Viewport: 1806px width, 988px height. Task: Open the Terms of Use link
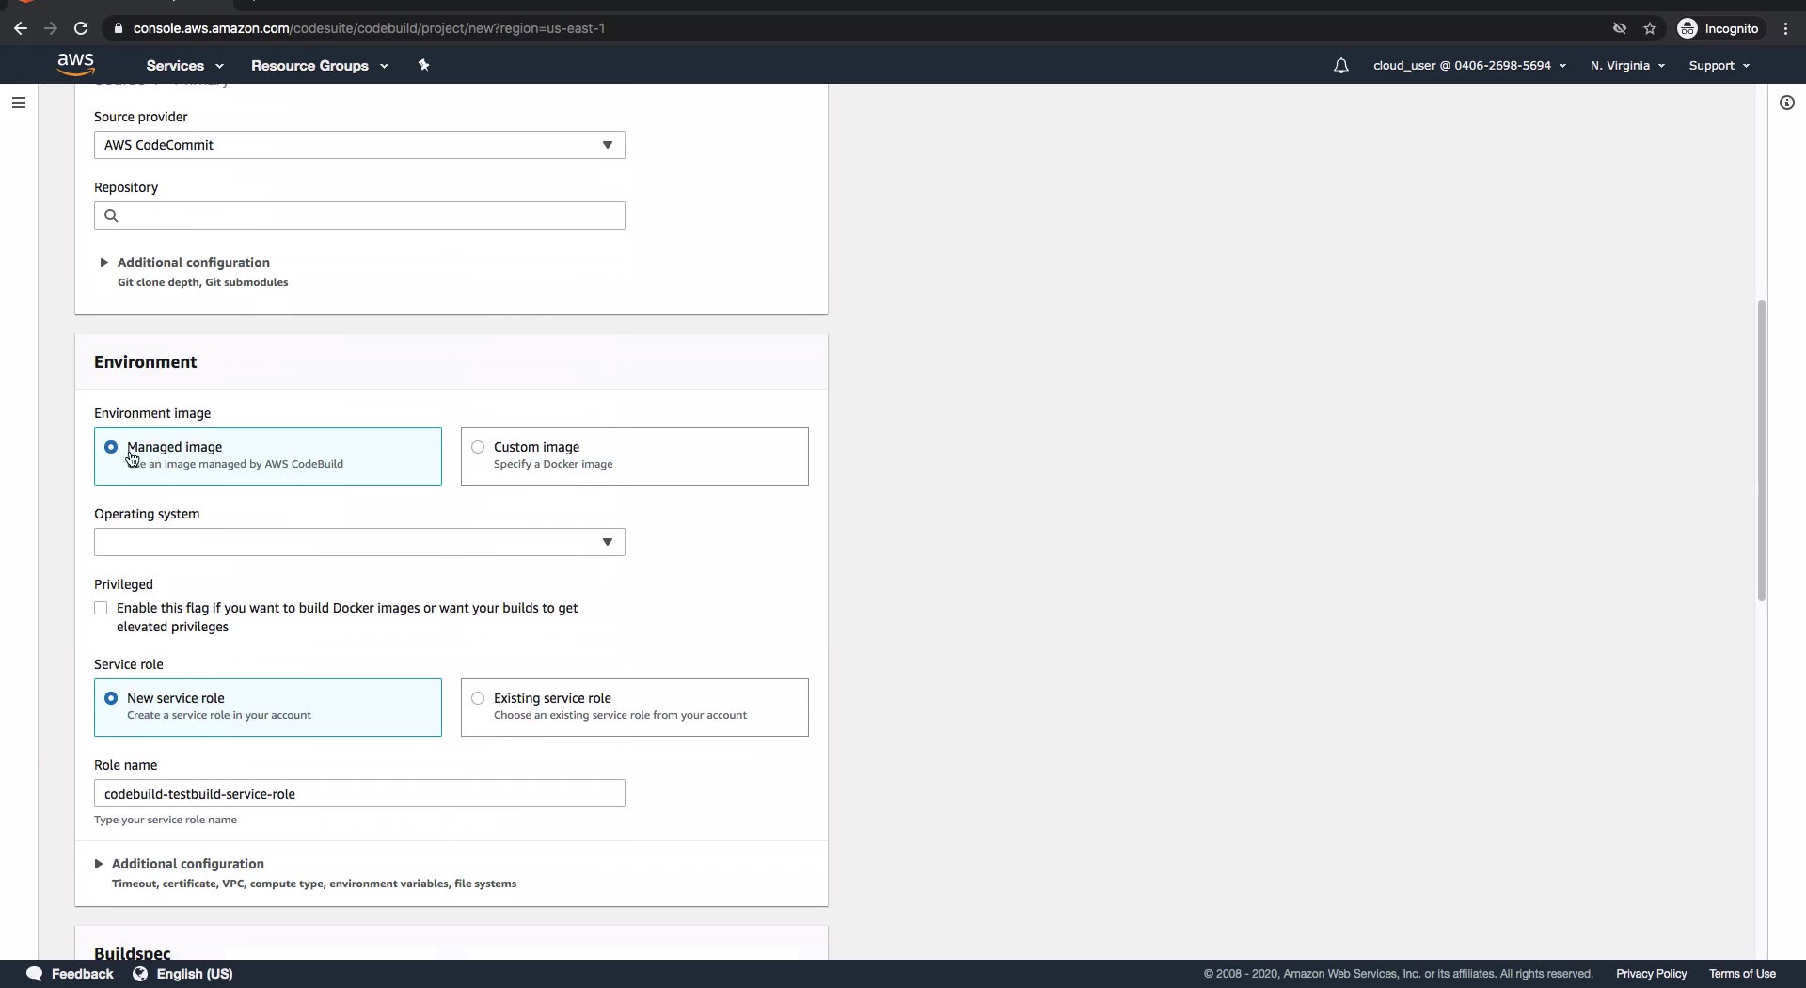1742,974
